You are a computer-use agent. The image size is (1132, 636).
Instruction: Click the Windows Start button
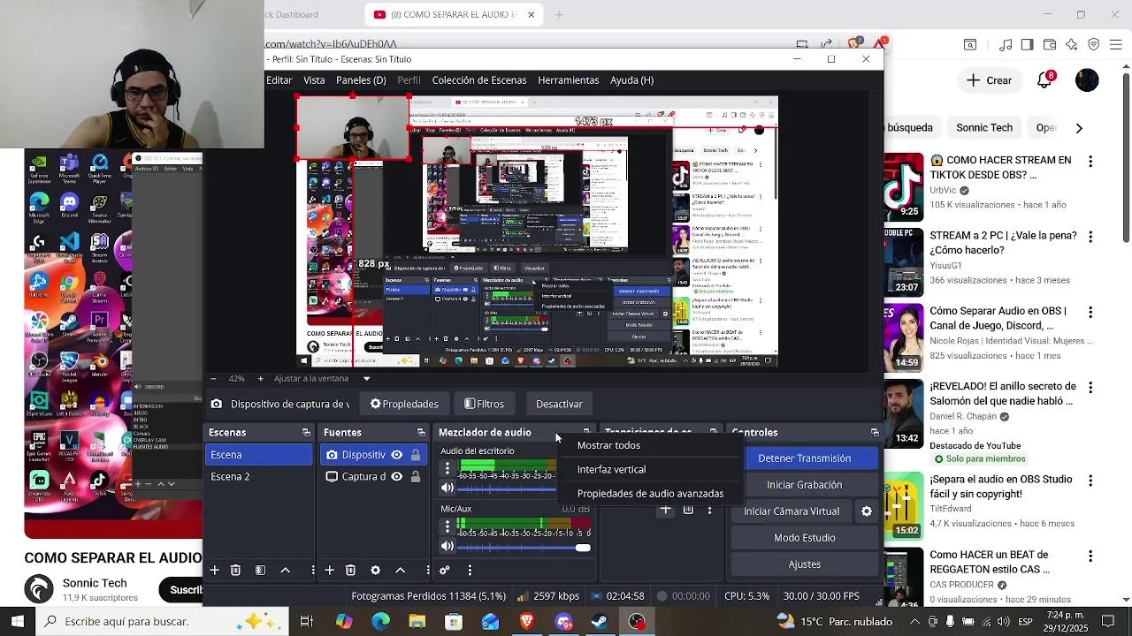point(18,622)
